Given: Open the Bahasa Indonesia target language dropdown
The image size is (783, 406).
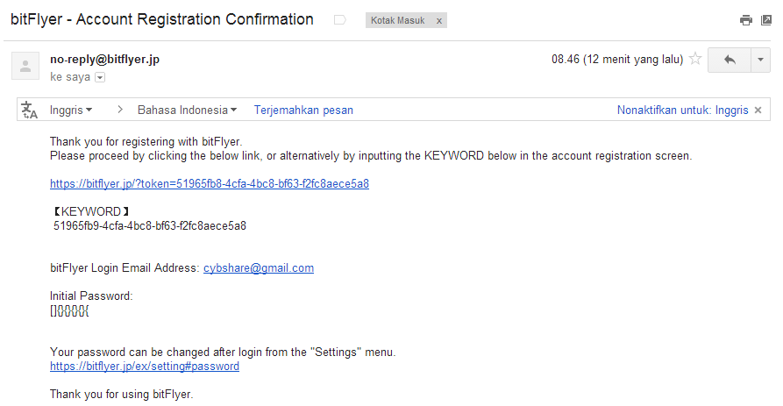Looking at the screenshot, I should [187, 110].
